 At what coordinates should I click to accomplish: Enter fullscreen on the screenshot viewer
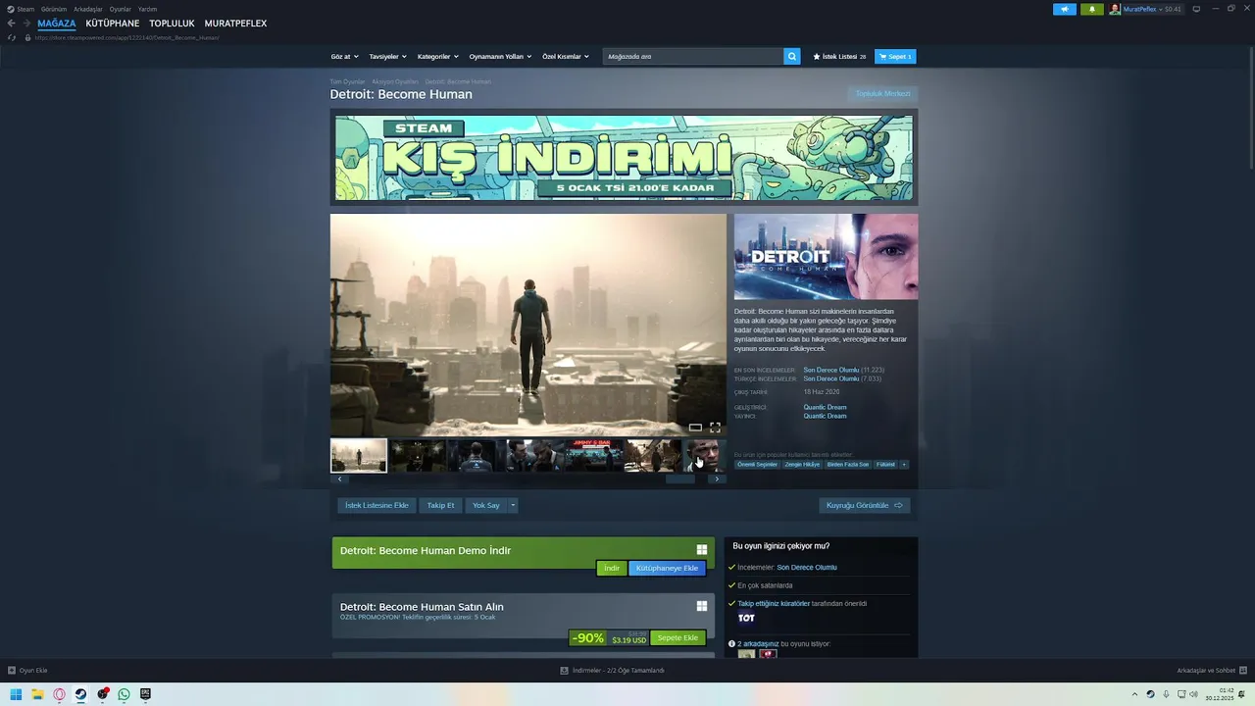click(715, 428)
